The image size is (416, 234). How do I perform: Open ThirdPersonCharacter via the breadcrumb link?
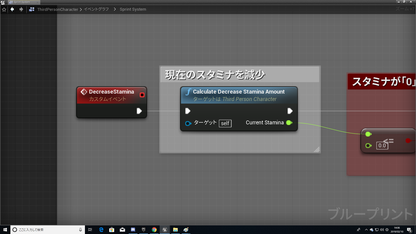58,9
